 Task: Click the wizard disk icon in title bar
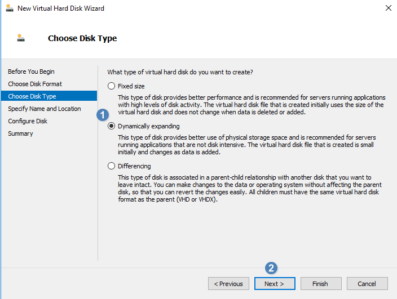(10, 8)
